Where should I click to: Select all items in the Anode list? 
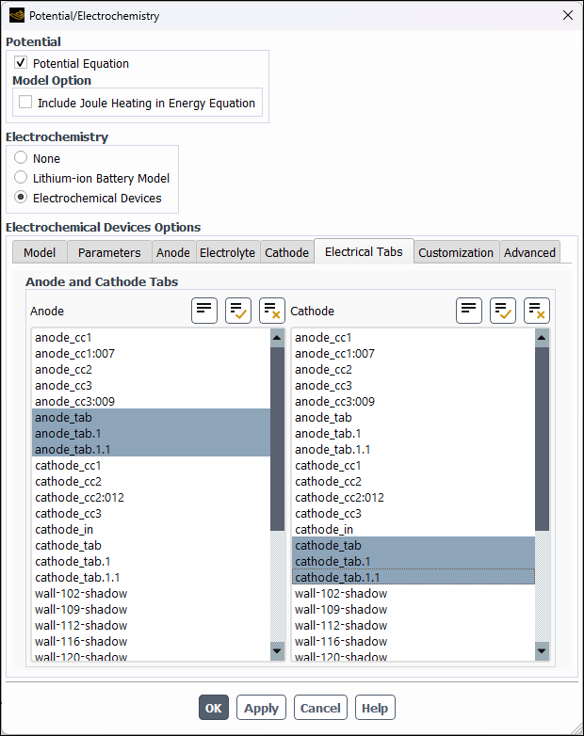point(237,311)
